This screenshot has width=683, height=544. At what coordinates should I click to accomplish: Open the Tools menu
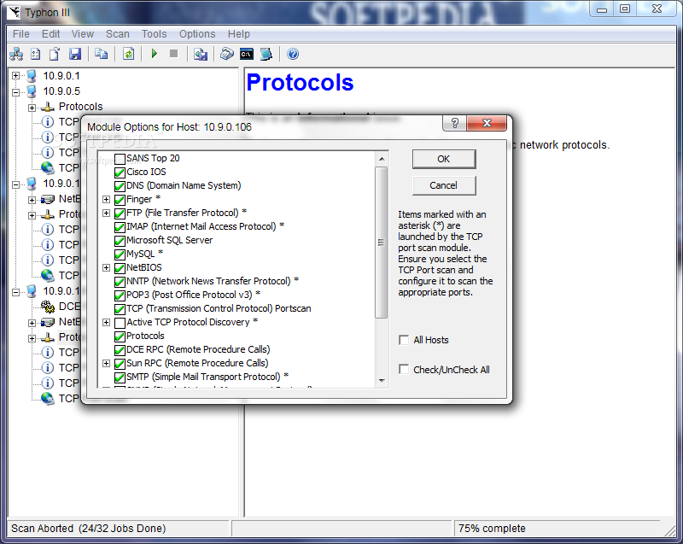(x=154, y=34)
